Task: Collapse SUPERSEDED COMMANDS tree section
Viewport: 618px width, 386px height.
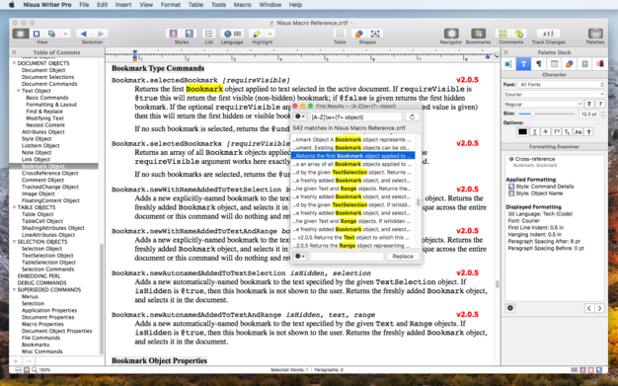Action: click(x=14, y=290)
